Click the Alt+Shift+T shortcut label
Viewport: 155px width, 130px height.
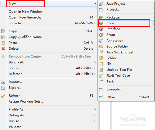tap(85, 74)
